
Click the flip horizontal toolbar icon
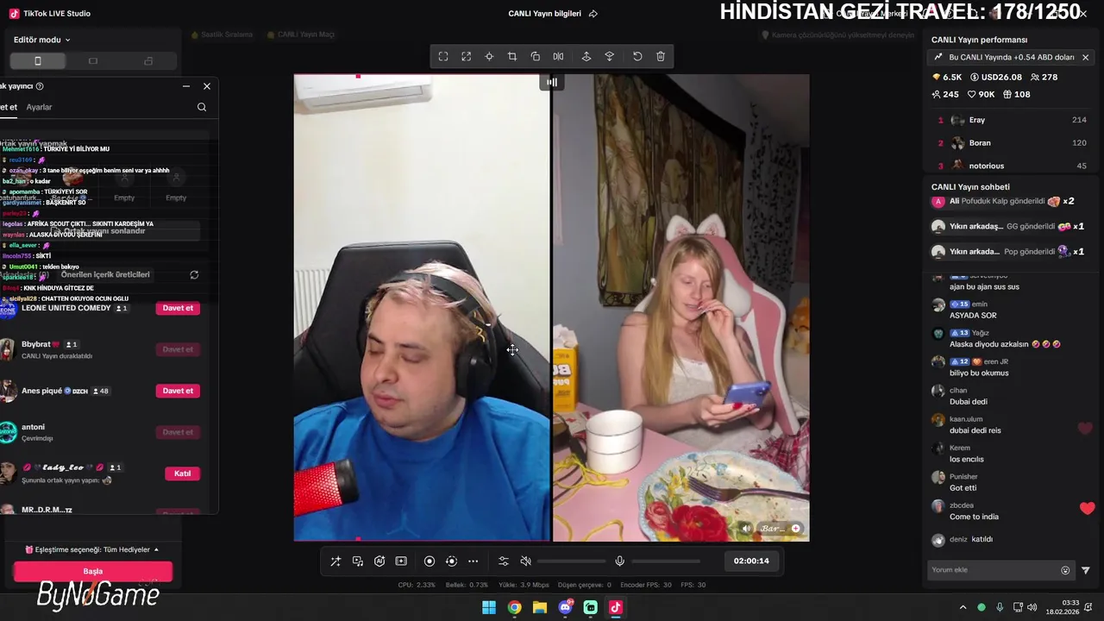tap(558, 56)
